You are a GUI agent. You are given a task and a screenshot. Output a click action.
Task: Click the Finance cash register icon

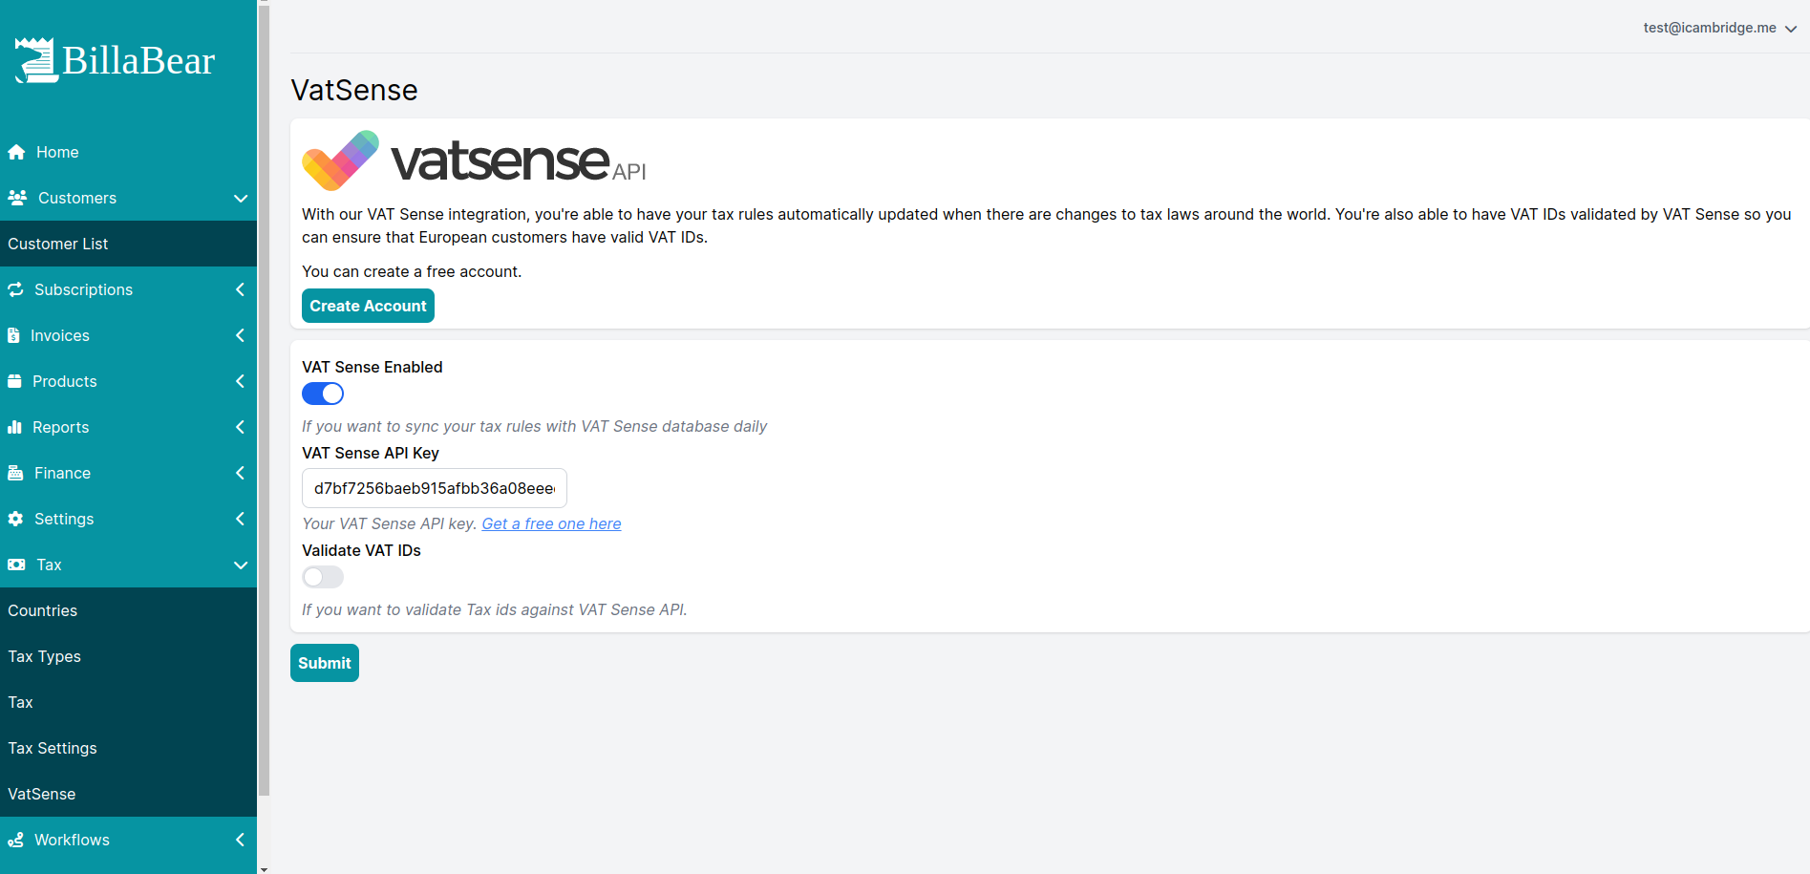(x=15, y=473)
